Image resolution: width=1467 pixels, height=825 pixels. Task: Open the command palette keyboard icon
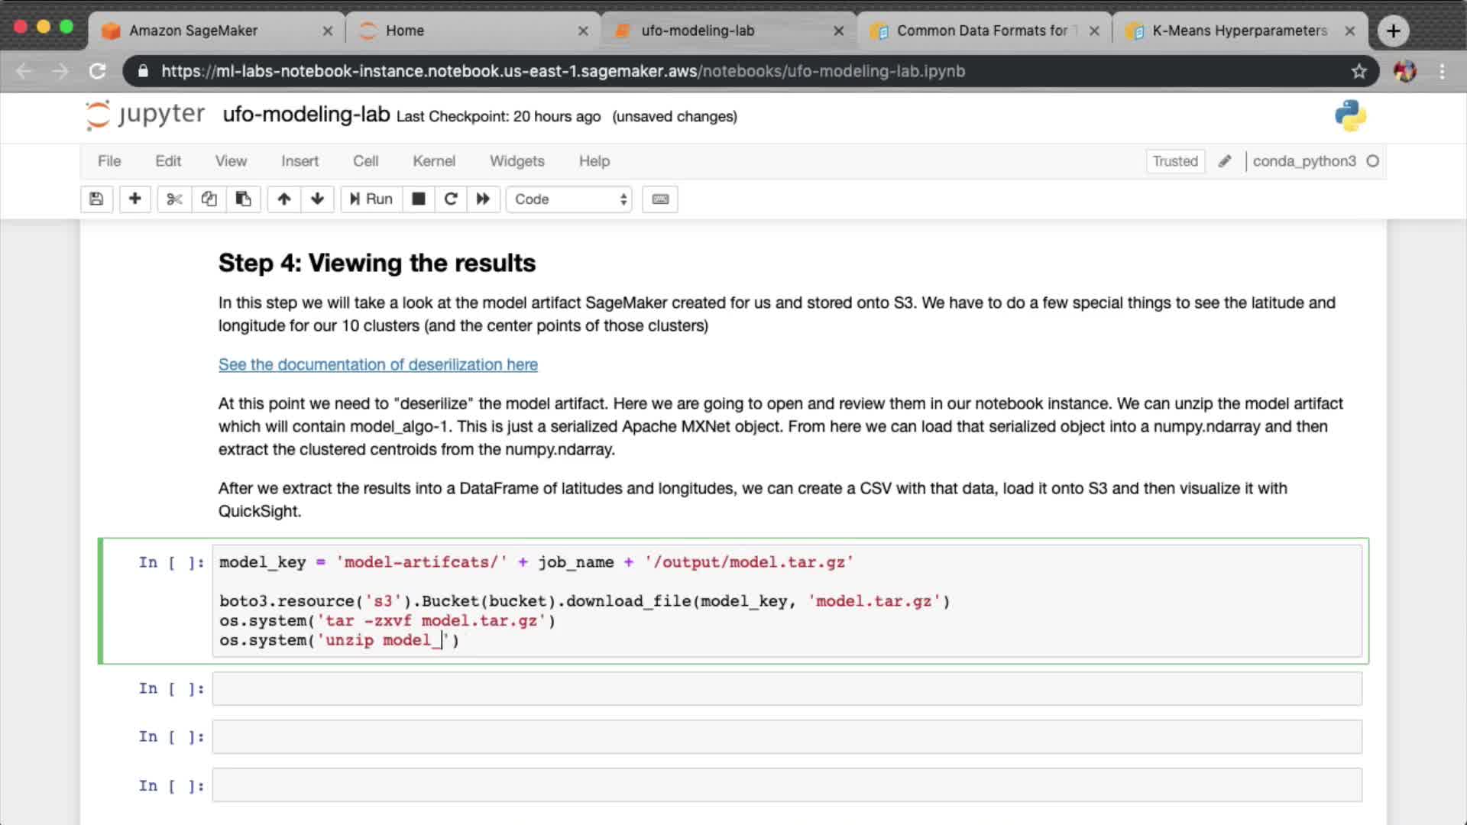(x=660, y=199)
